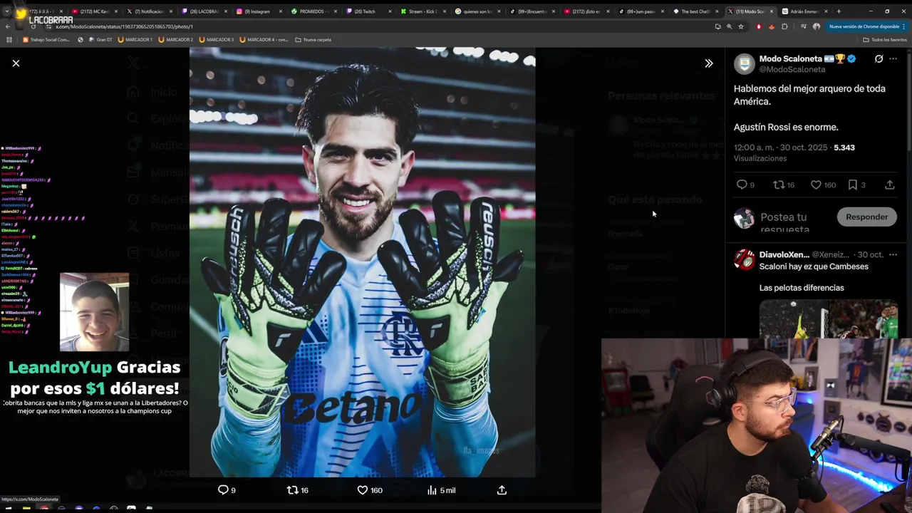The image size is (912, 513).
Task: Bookmark this page with star icon
Action: (x=741, y=26)
